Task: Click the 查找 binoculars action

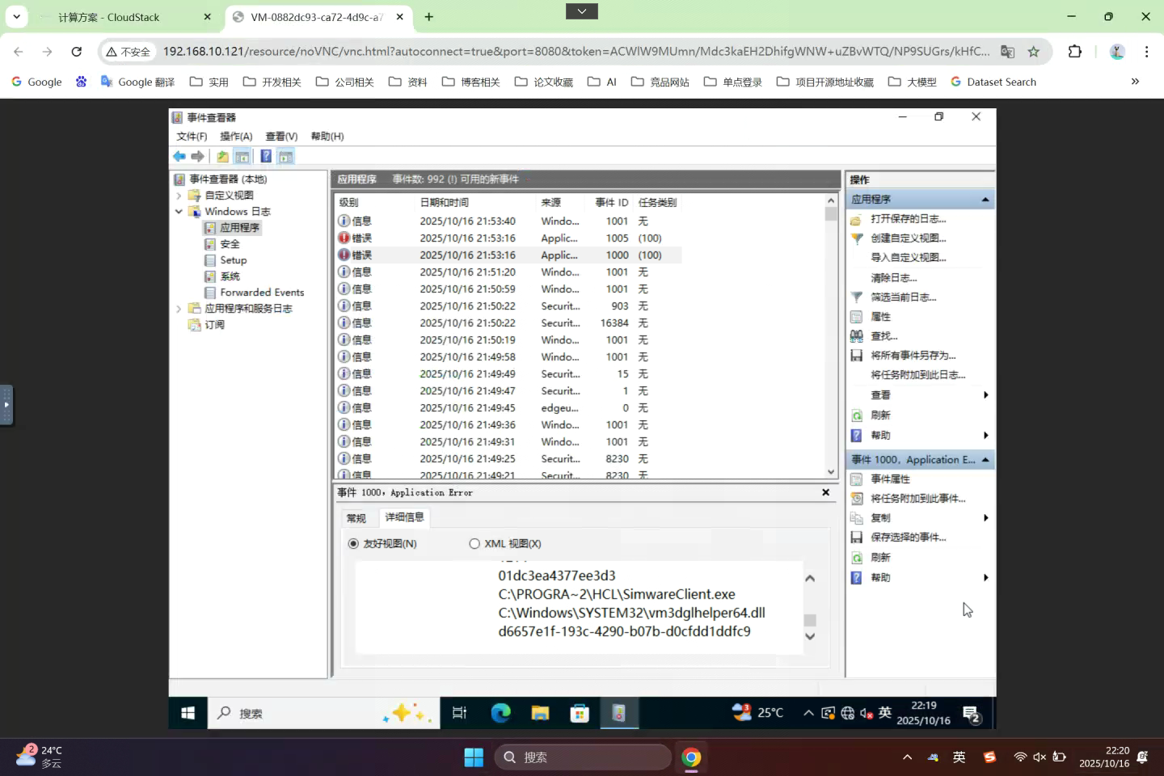Action: pos(884,336)
